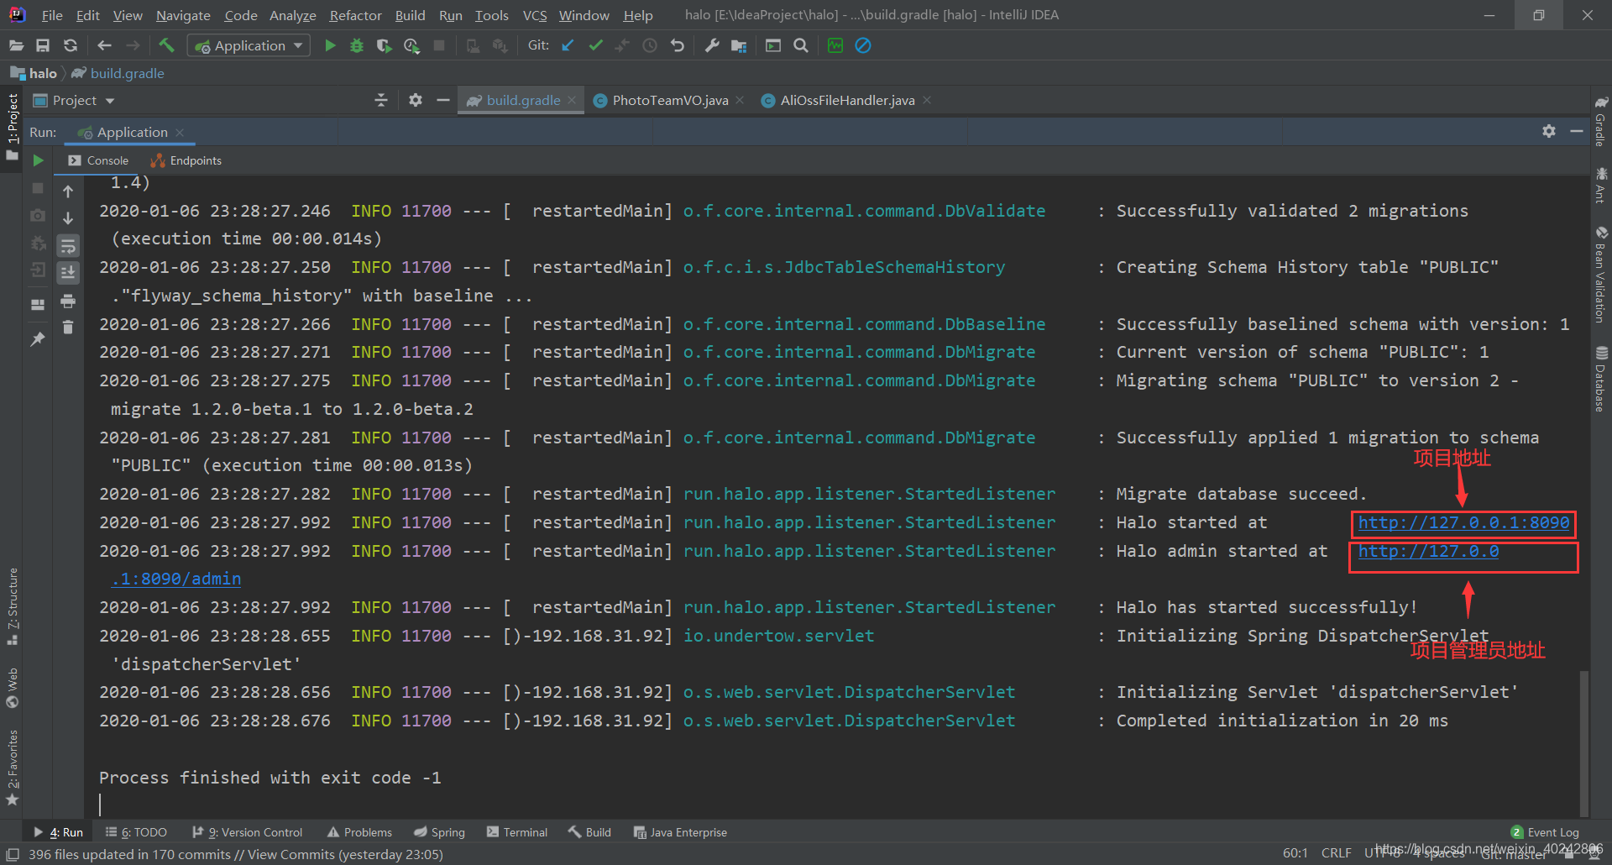This screenshot has width=1612, height=865.
Task: Navigate back with the left arrow icon
Action: 104,45
